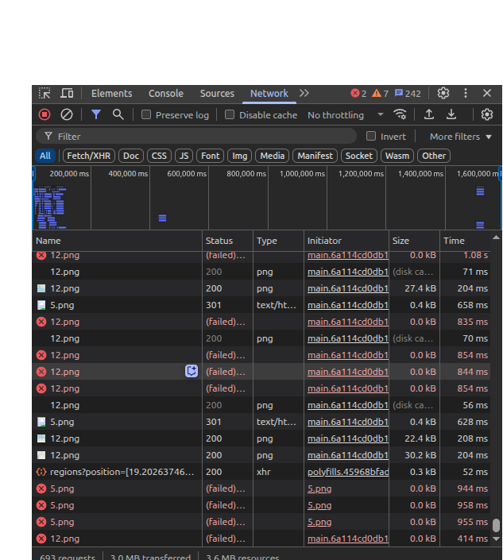Check the Disable cache option

click(x=230, y=115)
